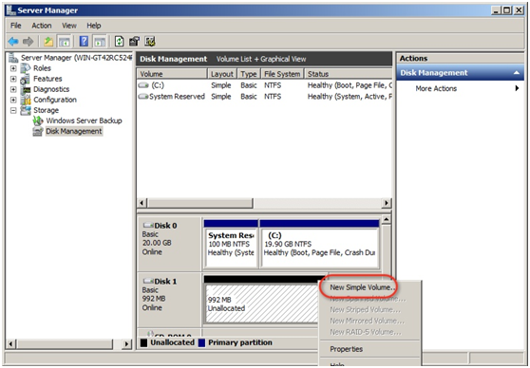Click the Up one level folder icon
Screen dimensions: 530x368
pos(48,42)
